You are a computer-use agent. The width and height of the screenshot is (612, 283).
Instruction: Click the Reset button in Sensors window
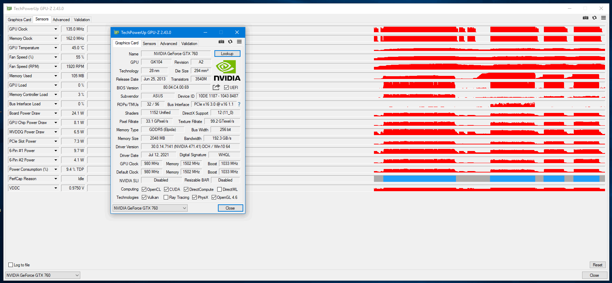598,265
